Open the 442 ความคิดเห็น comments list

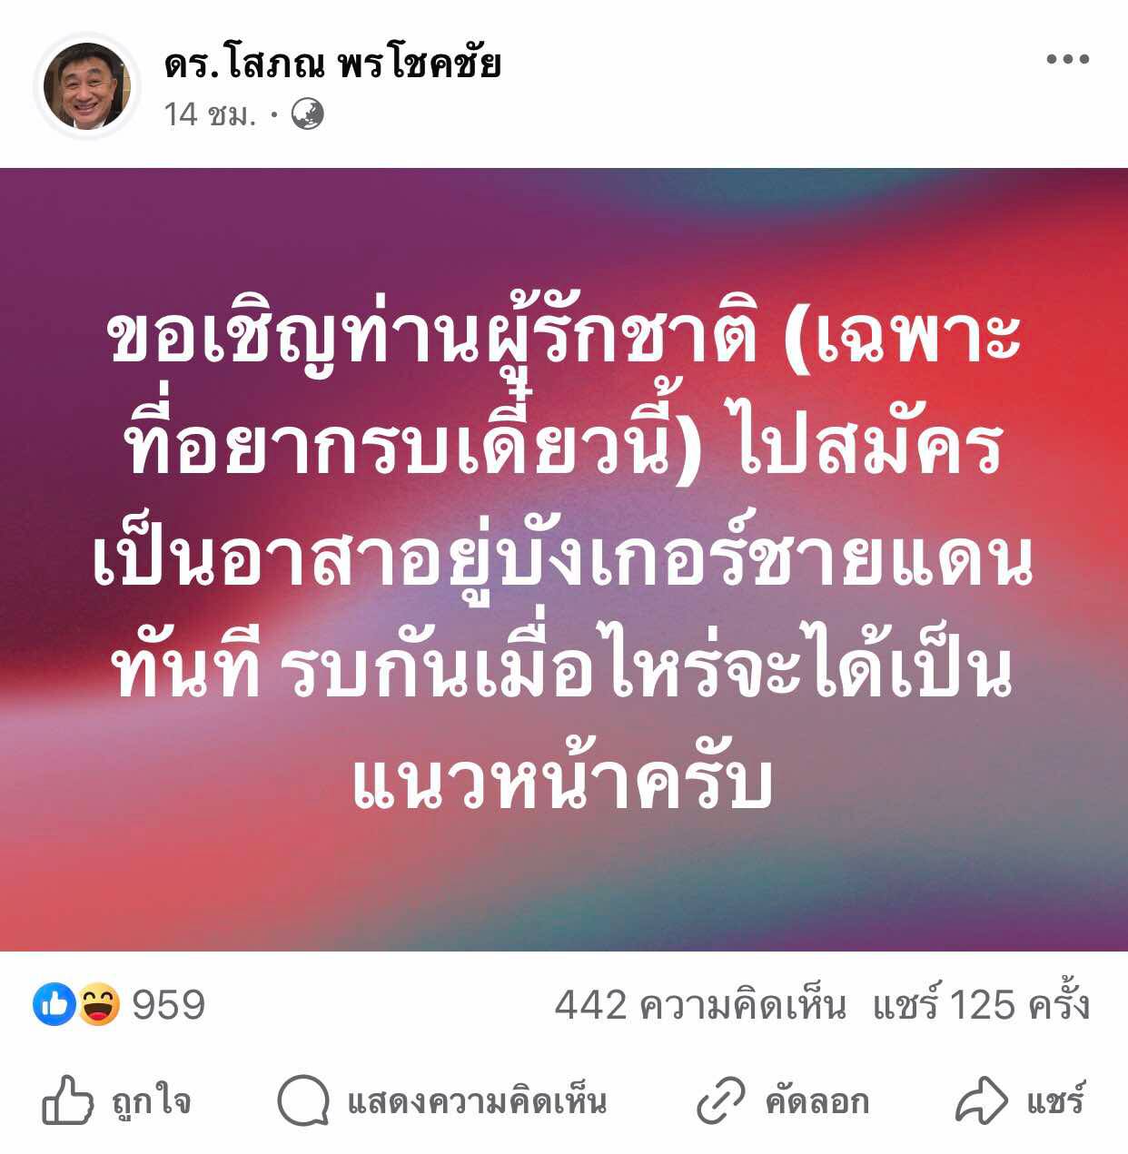700,1005
